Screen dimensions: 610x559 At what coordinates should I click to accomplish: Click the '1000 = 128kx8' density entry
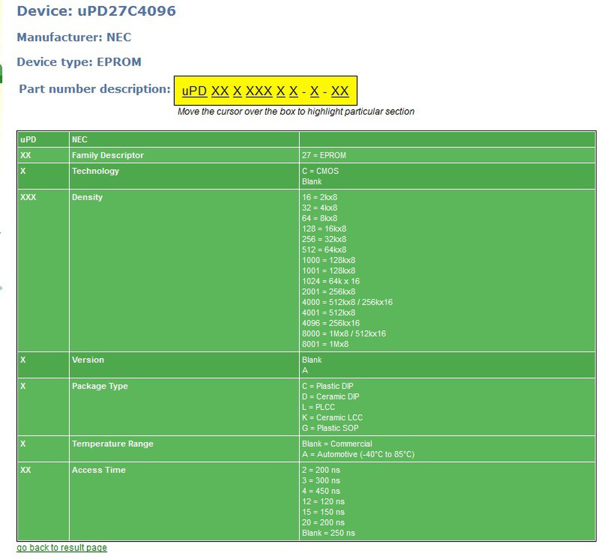click(328, 260)
